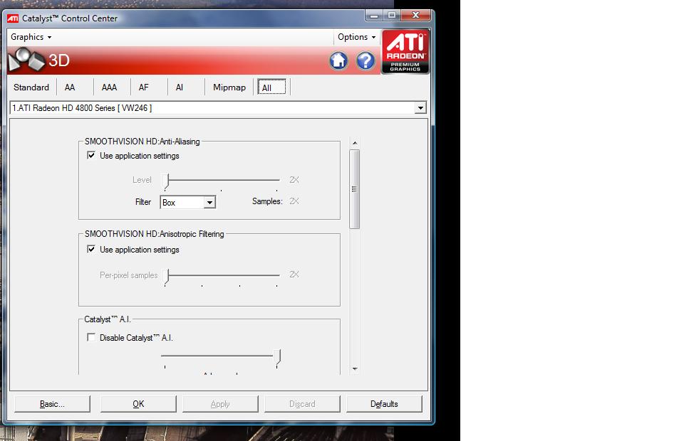The image size is (684, 441).
Task: Switch to the AI tab
Action: [180, 87]
